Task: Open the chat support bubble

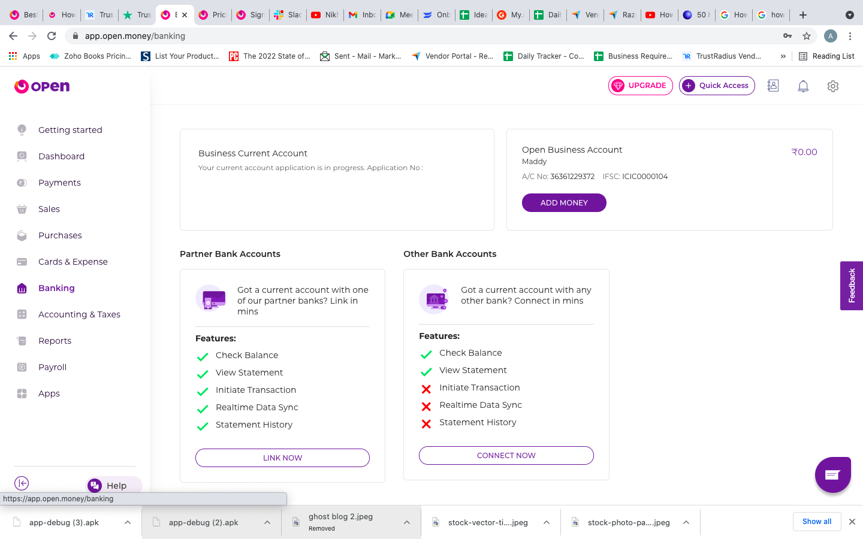Action: (832, 475)
